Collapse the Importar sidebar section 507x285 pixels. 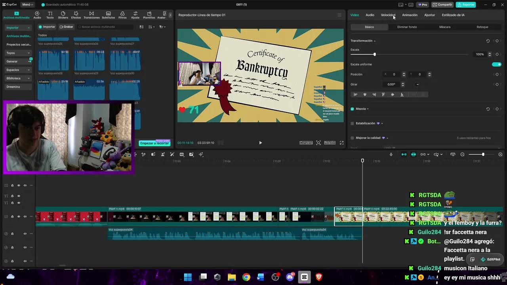pyautogui.click(x=29, y=28)
